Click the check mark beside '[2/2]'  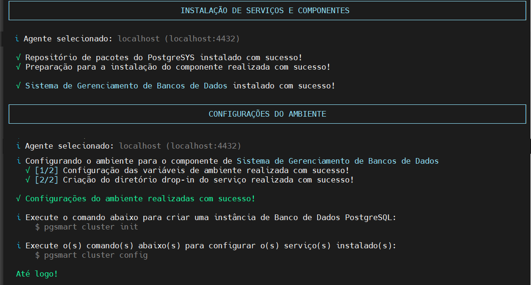coord(28,180)
